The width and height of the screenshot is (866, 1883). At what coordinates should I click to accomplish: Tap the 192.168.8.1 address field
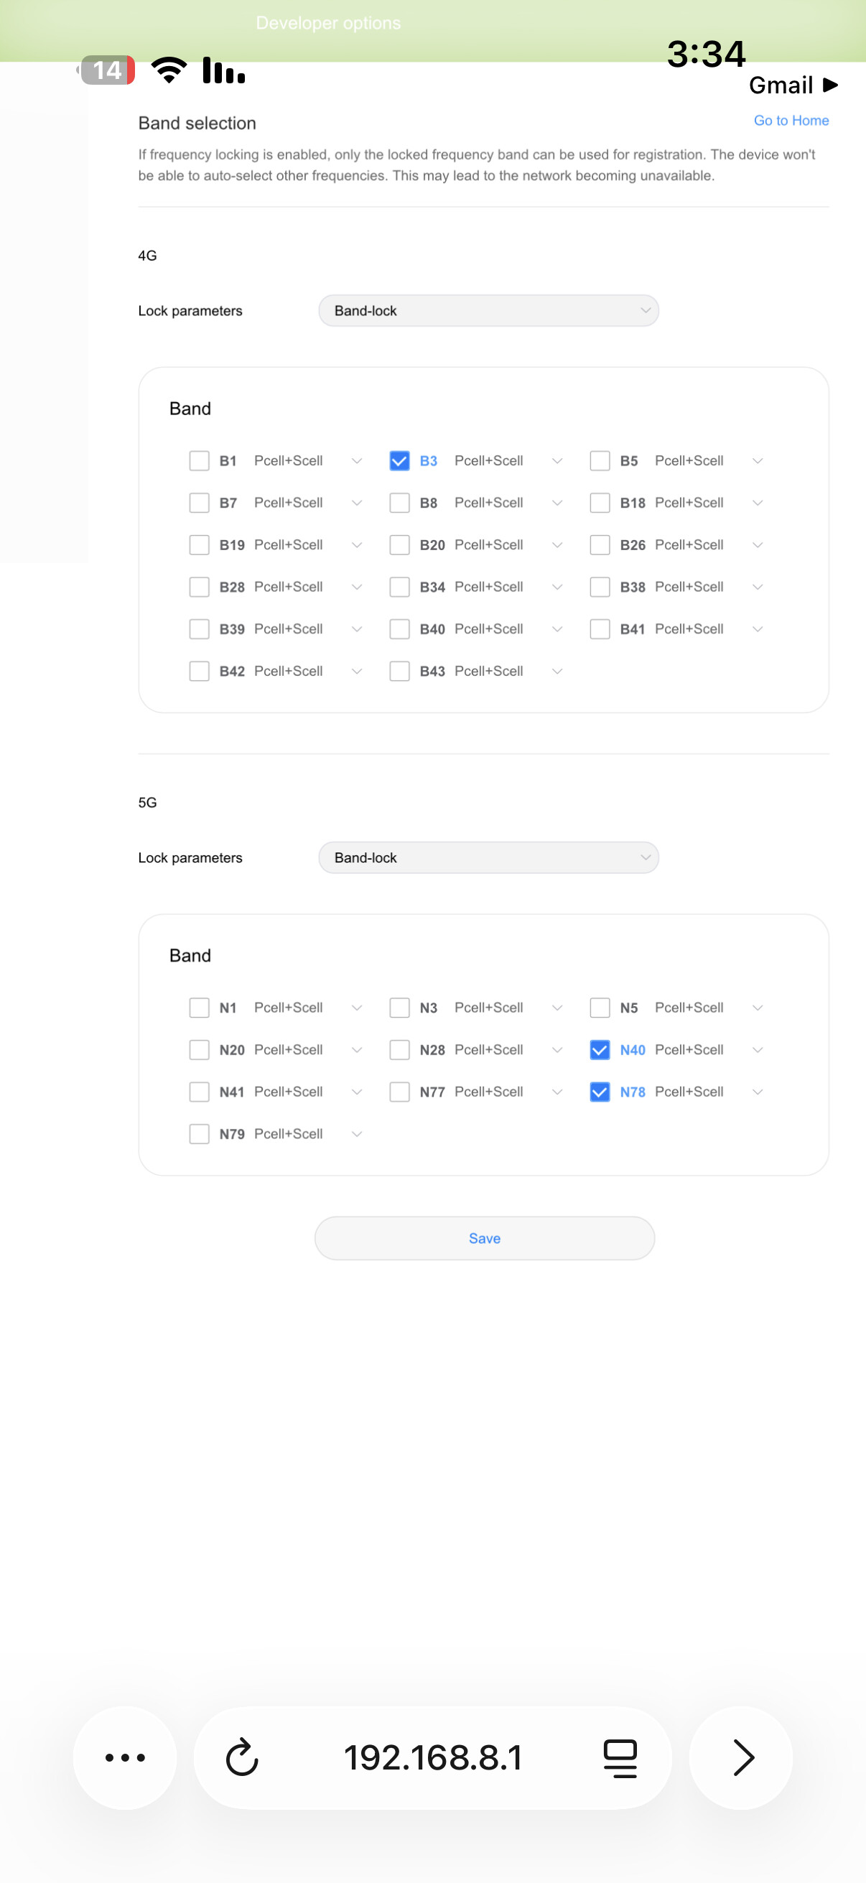pyautogui.click(x=432, y=1757)
